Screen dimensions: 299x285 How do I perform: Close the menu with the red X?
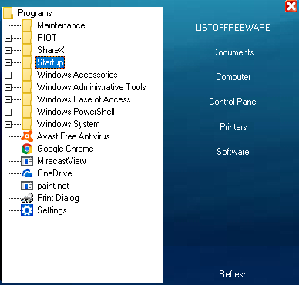(x=291, y=6)
